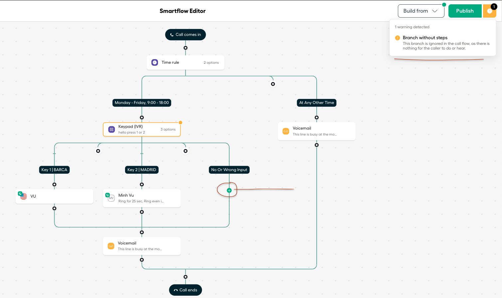The image size is (502, 298).
Task: Open the bottom Voicemail step card
Action: (142, 246)
